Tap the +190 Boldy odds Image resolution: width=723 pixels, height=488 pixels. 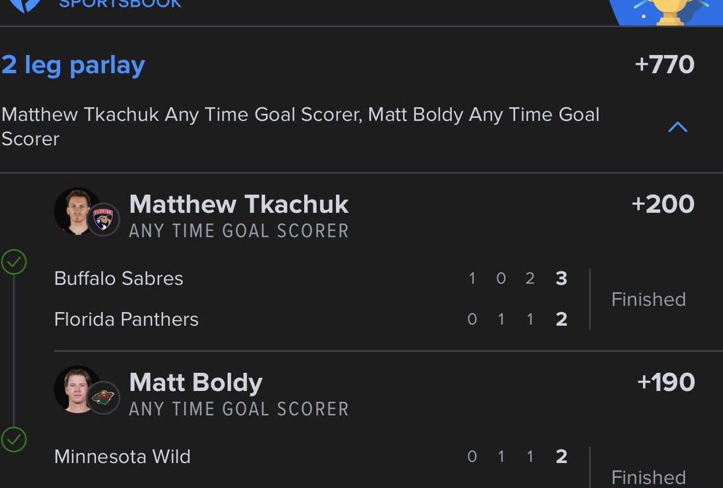pos(666,382)
